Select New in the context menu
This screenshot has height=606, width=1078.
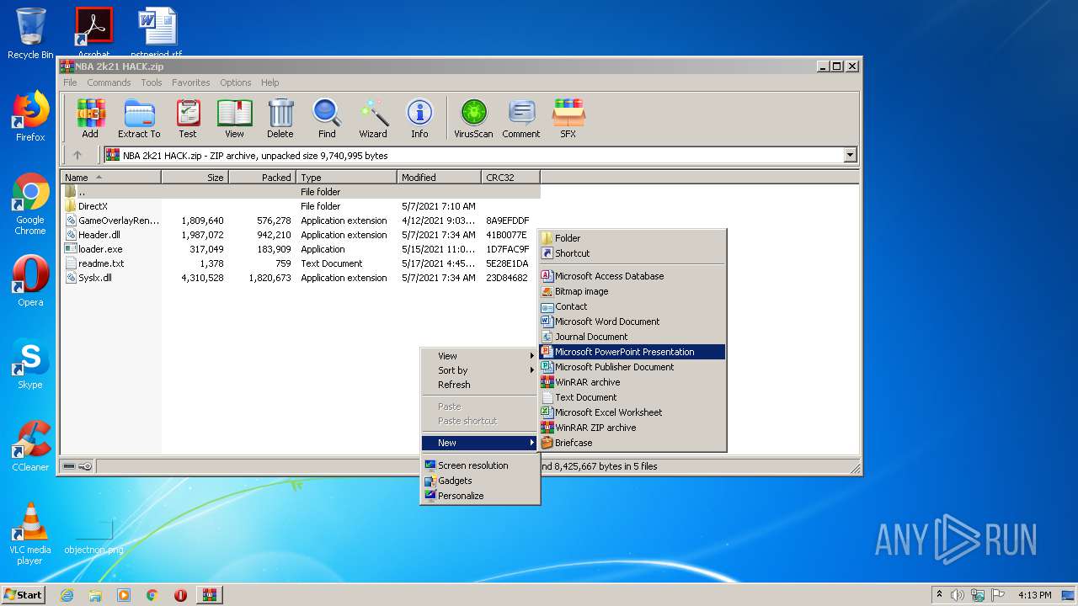point(478,443)
